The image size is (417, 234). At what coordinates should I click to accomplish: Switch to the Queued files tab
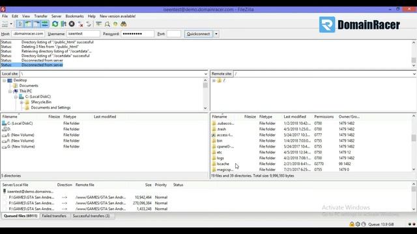(20, 216)
